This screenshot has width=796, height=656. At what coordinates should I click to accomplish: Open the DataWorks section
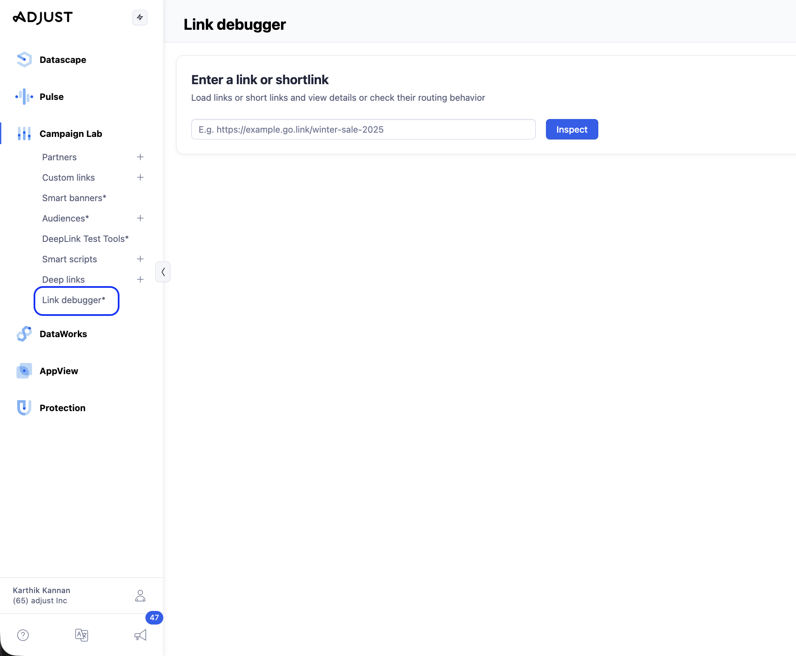(63, 334)
